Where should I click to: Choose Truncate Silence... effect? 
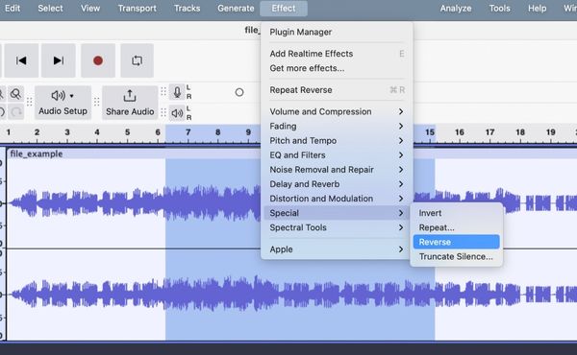(456, 256)
